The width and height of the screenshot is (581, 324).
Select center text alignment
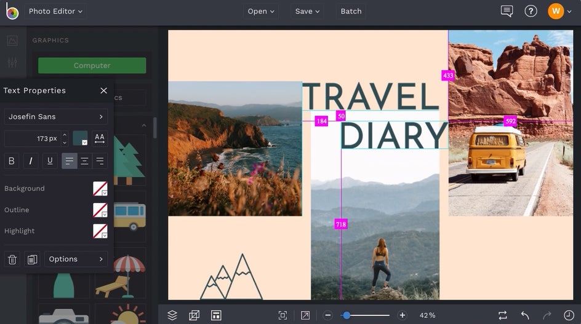[x=84, y=160]
